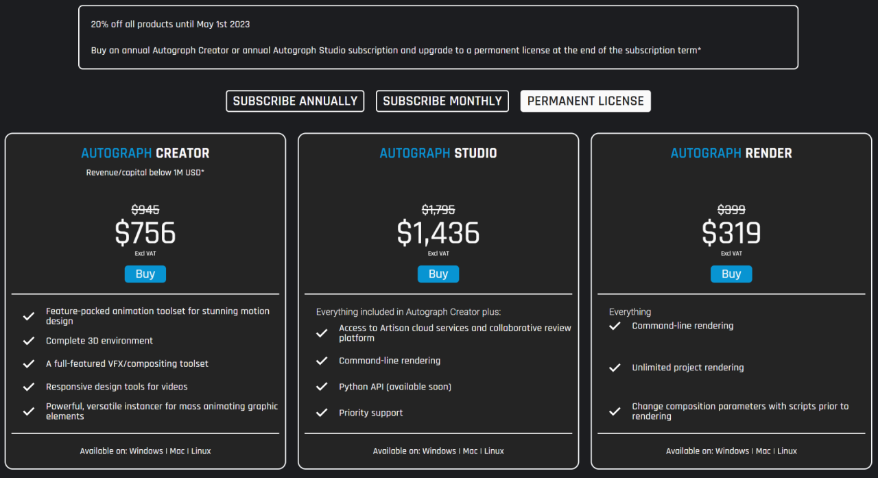
Task: Click checkmark beside full-featured VFX/compositing toolset
Action: pyautogui.click(x=29, y=364)
